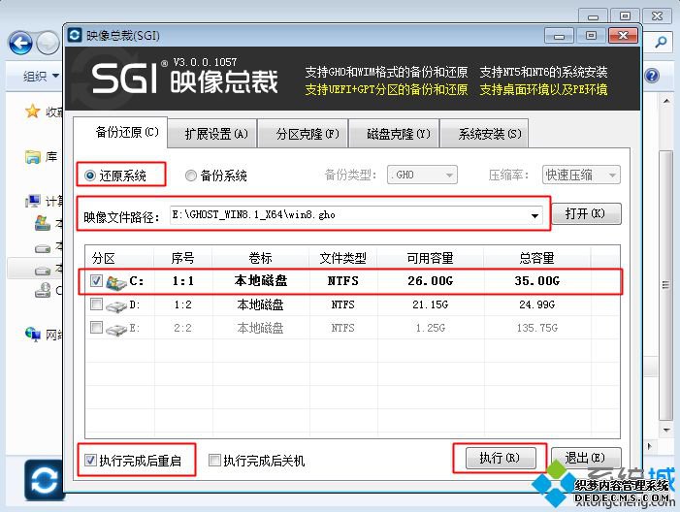The height and width of the screenshot is (512, 680).
Task: Click the 21.15G free space value
Action: 430,304
